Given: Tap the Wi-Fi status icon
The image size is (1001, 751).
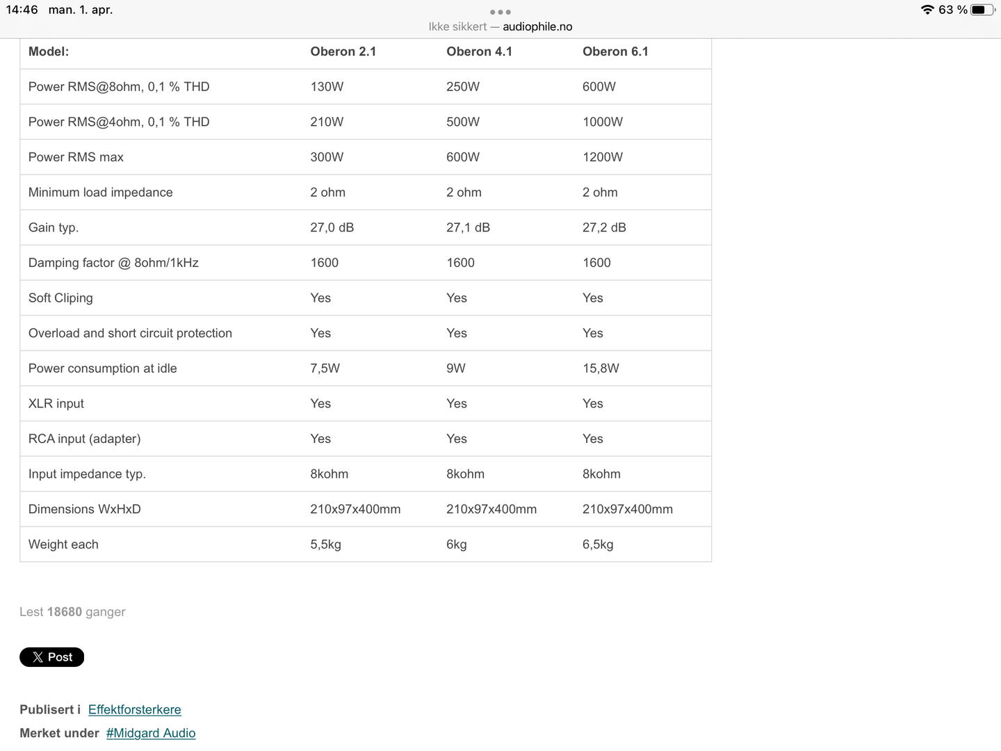Looking at the screenshot, I should [x=927, y=10].
